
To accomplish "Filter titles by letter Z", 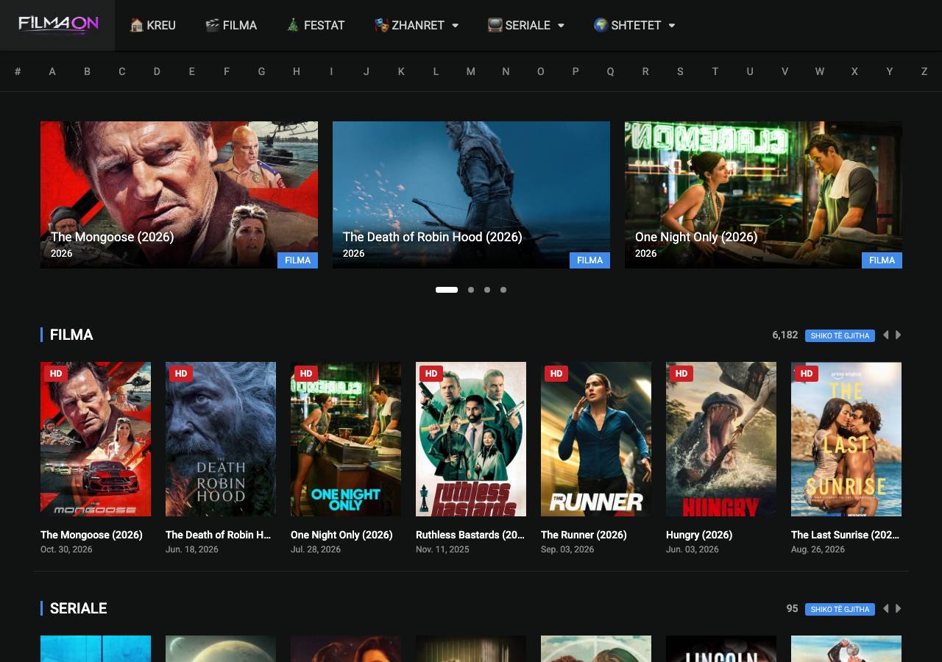I will pos(924,71).
